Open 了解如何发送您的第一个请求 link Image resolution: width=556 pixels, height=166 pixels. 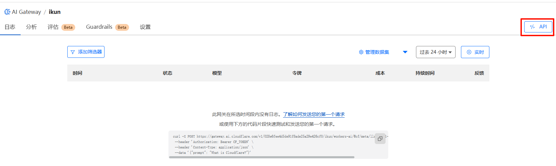[x=314, y=115]
